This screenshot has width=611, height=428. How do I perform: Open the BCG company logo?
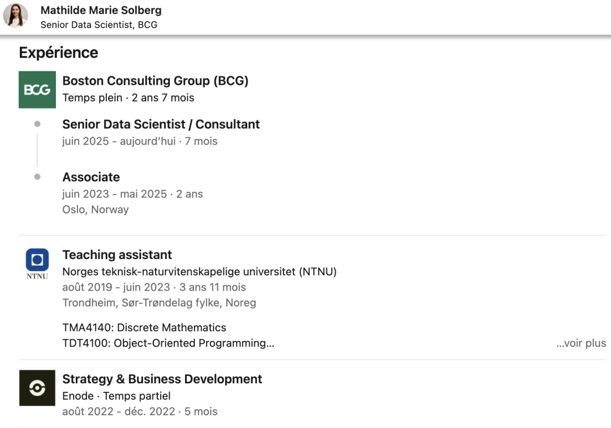[x=37, y=89]
